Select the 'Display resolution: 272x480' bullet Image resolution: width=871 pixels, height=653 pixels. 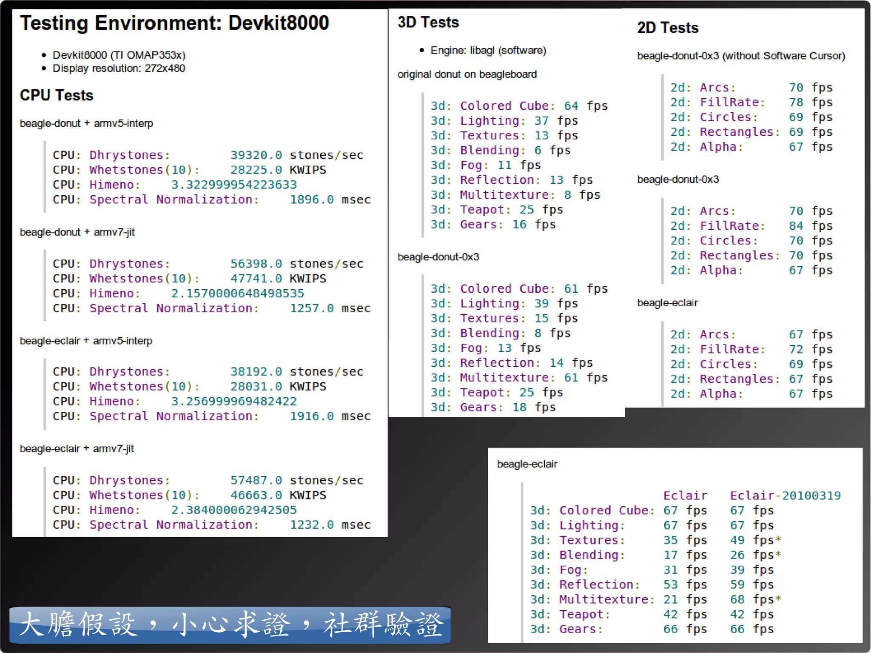click(x=119, y=68)
